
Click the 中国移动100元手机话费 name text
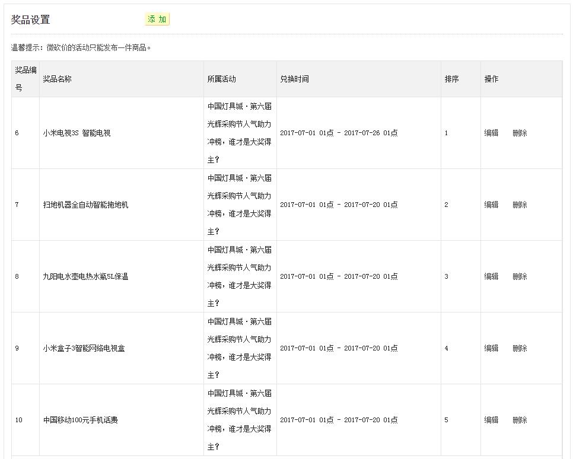80,420
